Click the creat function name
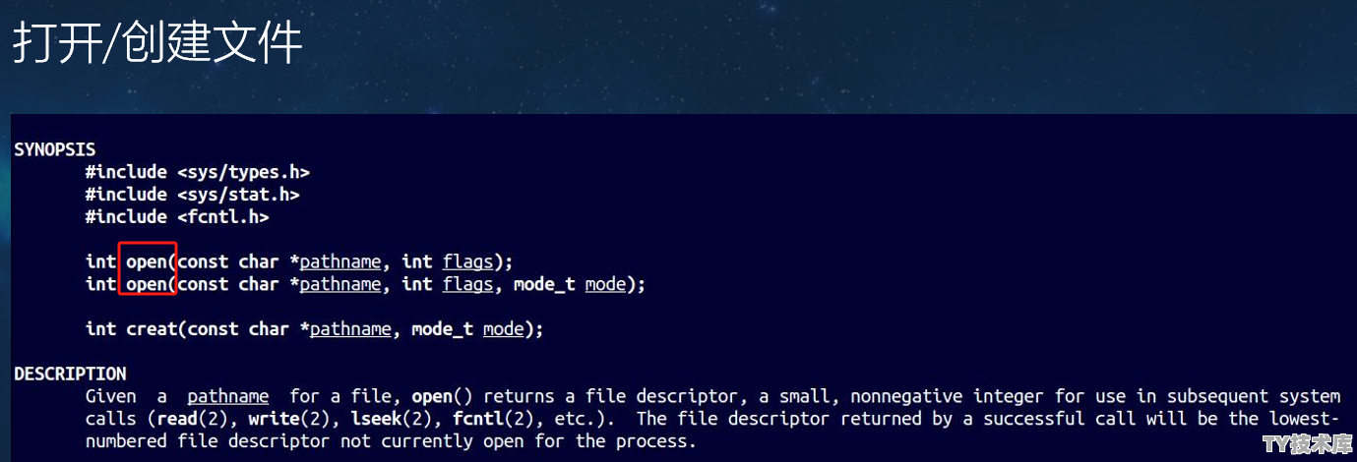The image size is (1357, 462). coord(152,329)
